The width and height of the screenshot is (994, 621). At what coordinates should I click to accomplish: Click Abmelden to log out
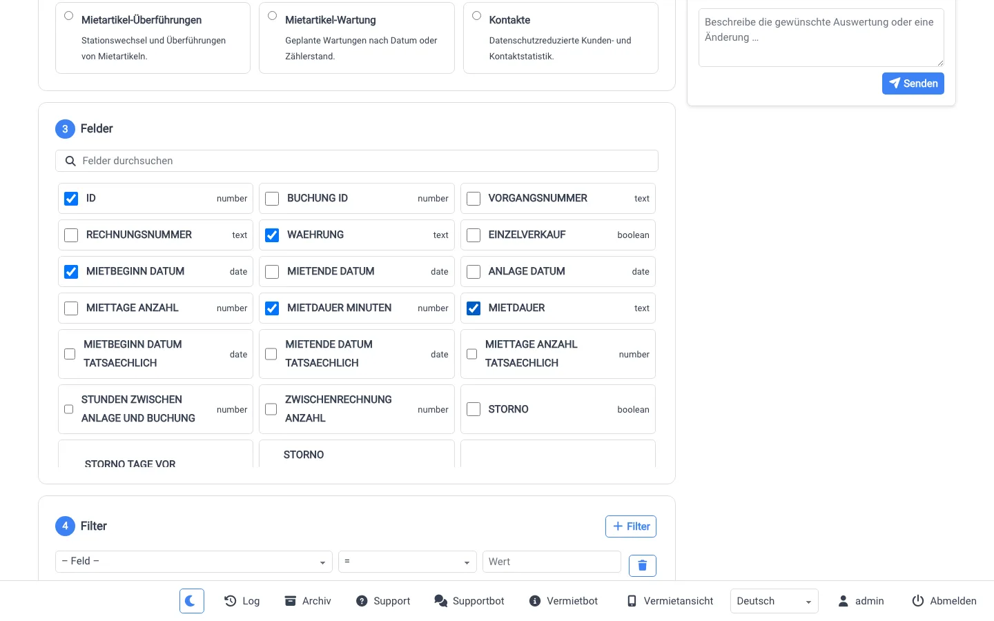[944, 601]
